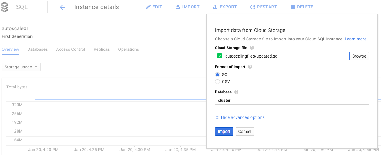Image resolution: width=381 pixels, height=155 pixels.
Task: Click the DELETE toolbar label
Action: pyautogui.click(x=305, y=7)
